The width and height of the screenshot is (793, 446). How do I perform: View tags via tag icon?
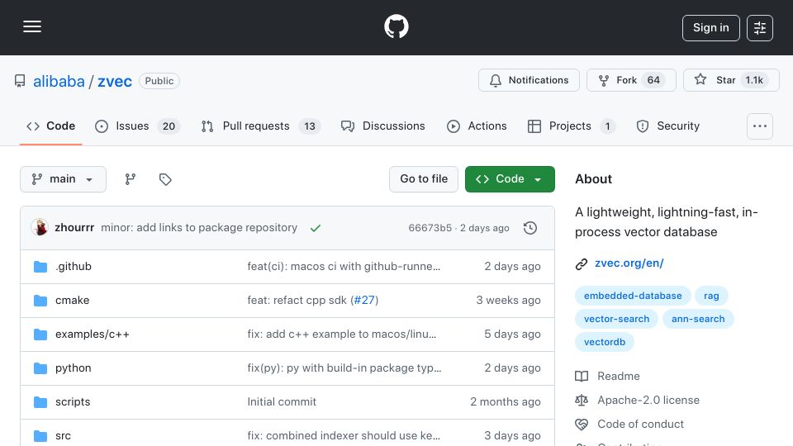(165, 179)
